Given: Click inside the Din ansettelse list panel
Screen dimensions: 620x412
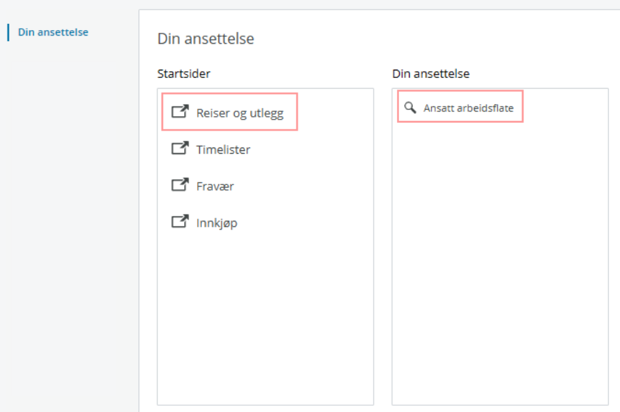Looking at the screenshot, I should click(500, 273).
